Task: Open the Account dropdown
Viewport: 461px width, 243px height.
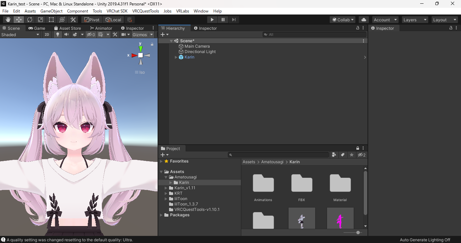Action: coord(385,20)
